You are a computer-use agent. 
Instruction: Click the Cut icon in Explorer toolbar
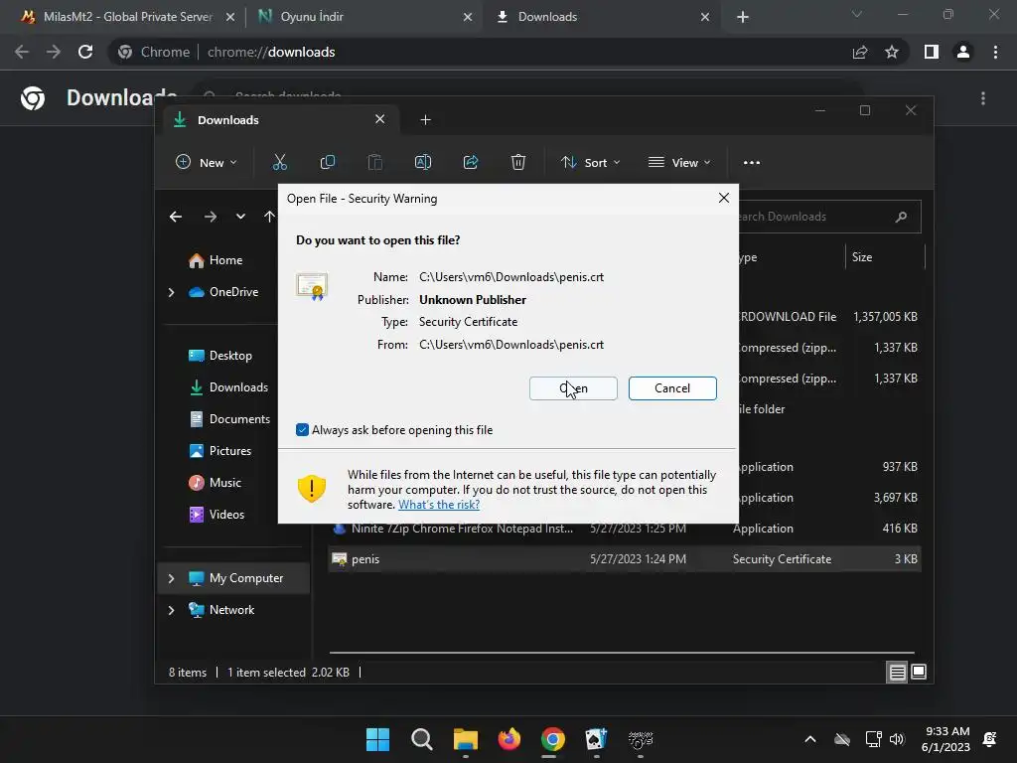(279, 162)
